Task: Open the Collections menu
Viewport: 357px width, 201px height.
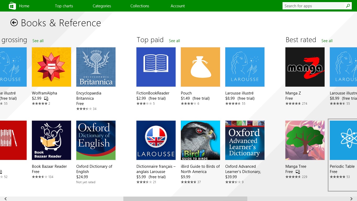Action: pyautogui.click(x=140, y=6)
